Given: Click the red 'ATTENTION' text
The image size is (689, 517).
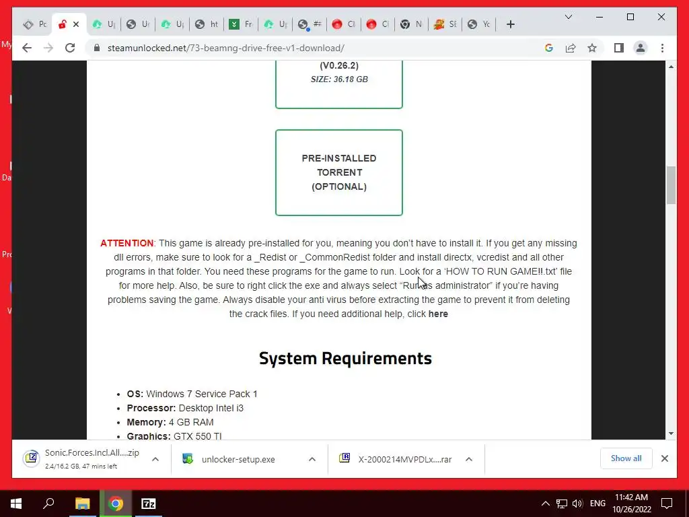Looking at the screenshot, I should 127,243.
